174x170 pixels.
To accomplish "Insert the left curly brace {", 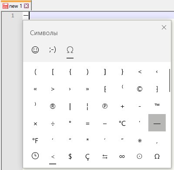I will click(70, 72).
